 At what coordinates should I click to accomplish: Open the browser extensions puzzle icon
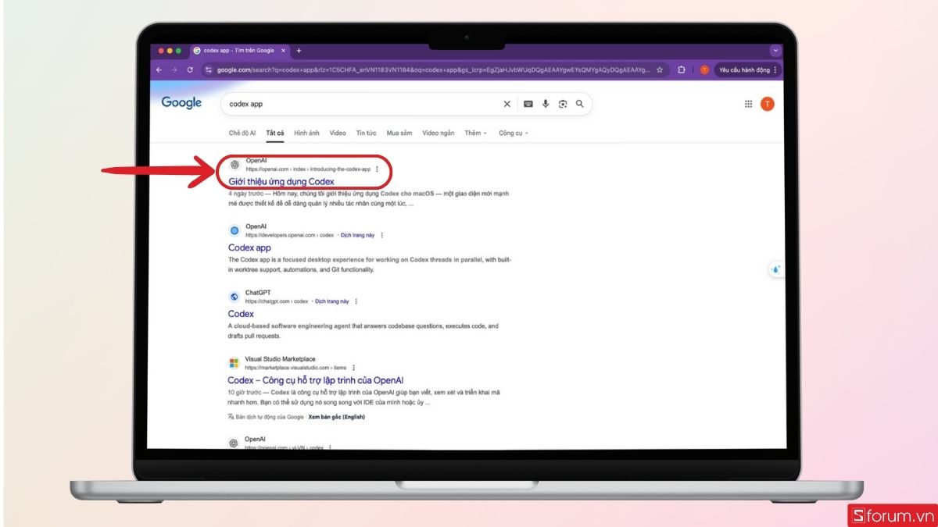682,70
